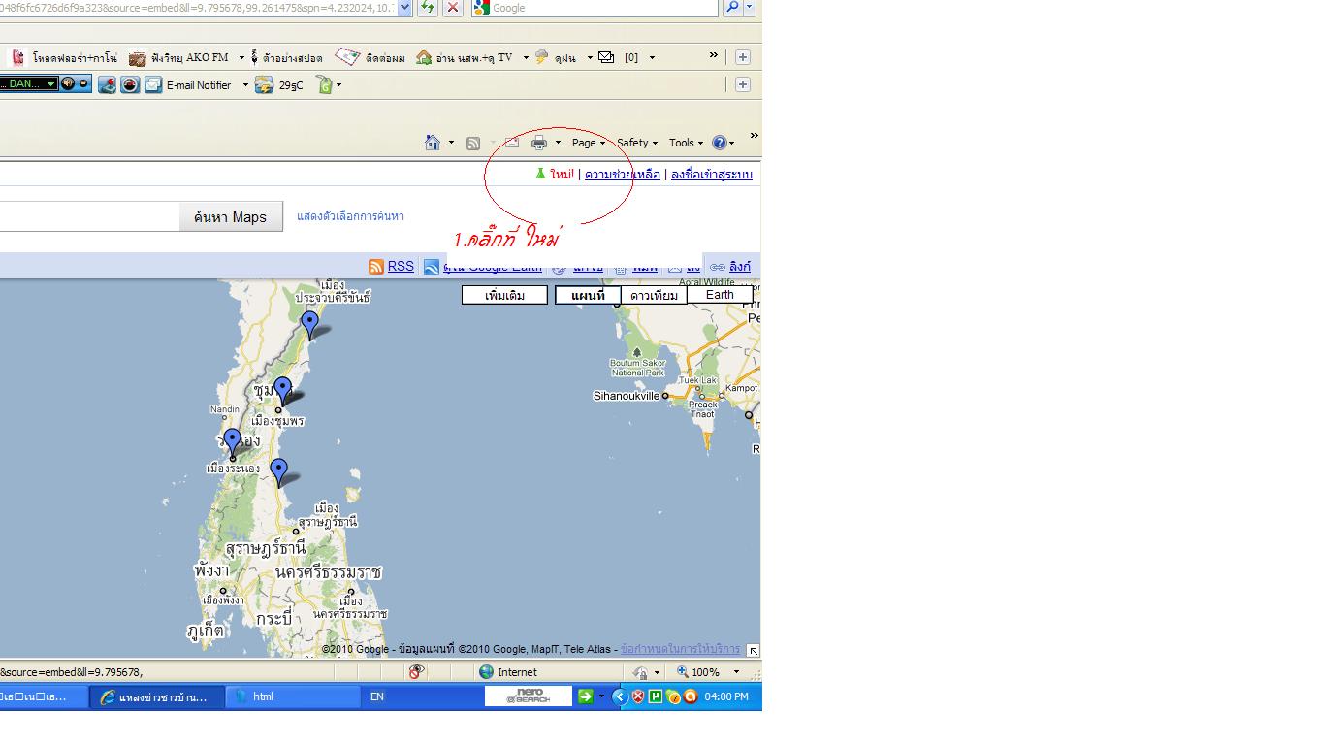Click the Internet zone status indicator
Image resolution: width=1319 pixels, height=745 pixels.
508,671
